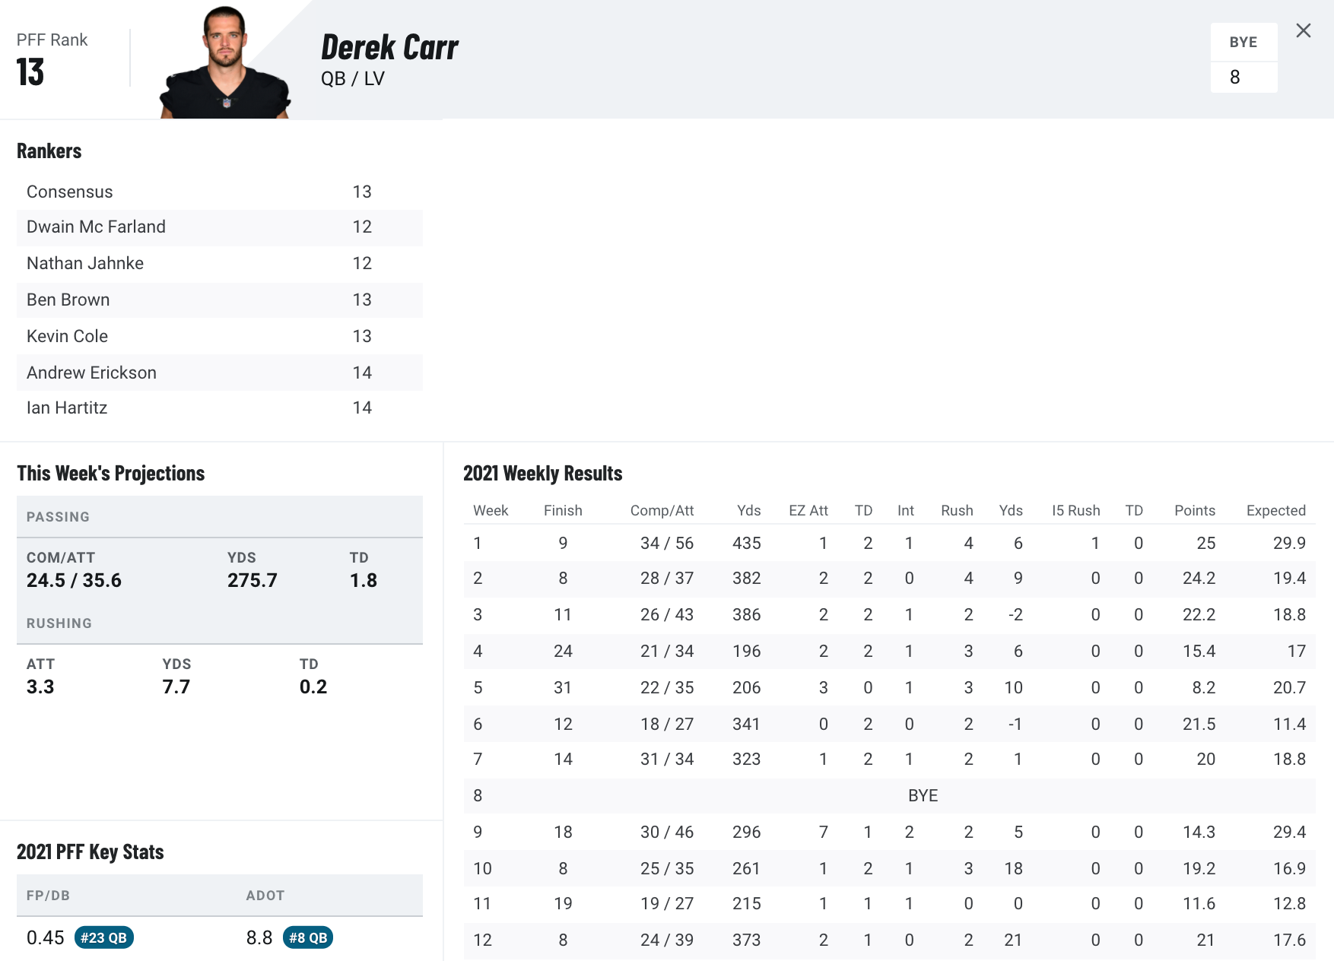Select the Dwain Mc Farland ranker row
The width and height of the screenshot is (1334, 961).
point(220,227)
